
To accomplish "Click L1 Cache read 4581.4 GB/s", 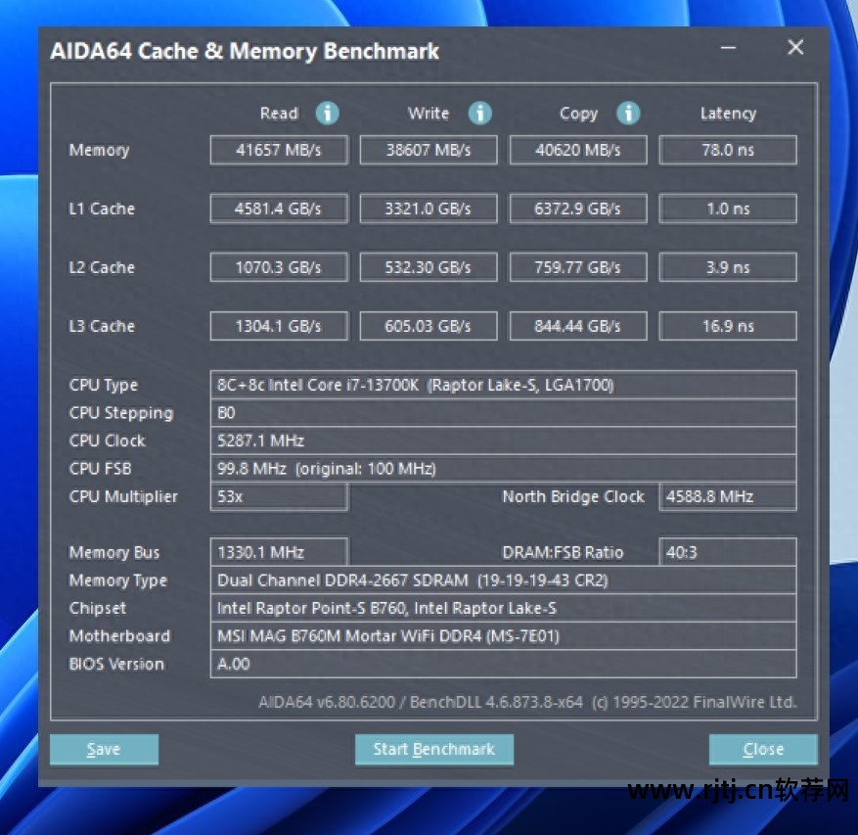I will [279, 209].
